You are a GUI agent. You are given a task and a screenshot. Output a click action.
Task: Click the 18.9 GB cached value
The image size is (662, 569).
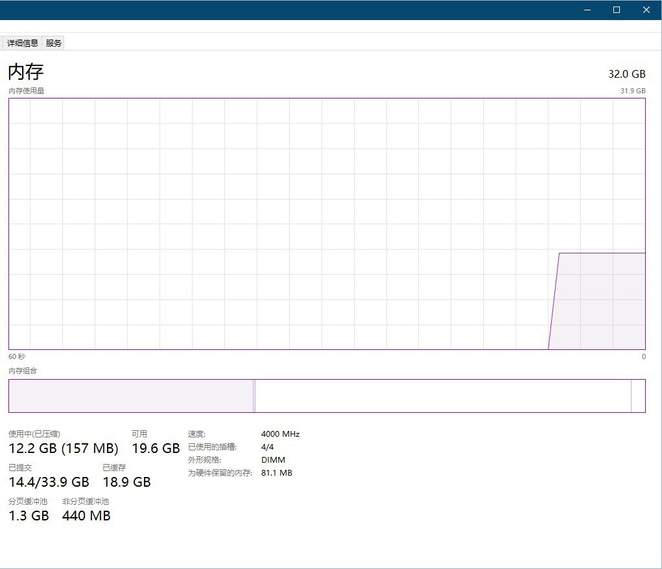(x=126, y=482)
